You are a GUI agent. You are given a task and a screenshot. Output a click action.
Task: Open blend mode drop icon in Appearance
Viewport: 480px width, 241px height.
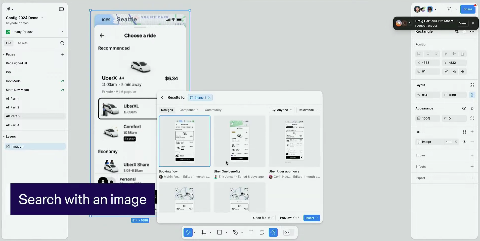pos(472,108)
